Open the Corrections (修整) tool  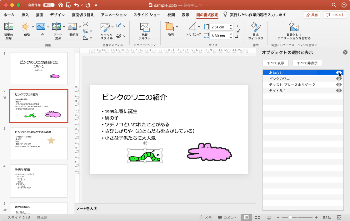pyautogui.click(x=25, y=27)
